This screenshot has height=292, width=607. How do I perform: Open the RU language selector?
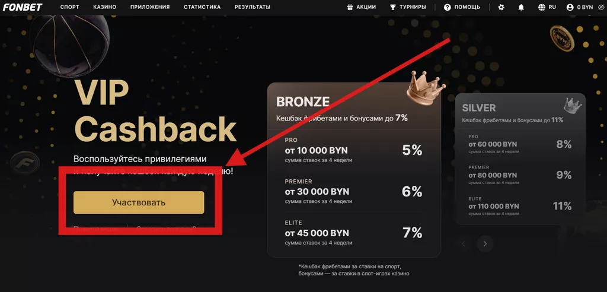[x=552, y=7]
